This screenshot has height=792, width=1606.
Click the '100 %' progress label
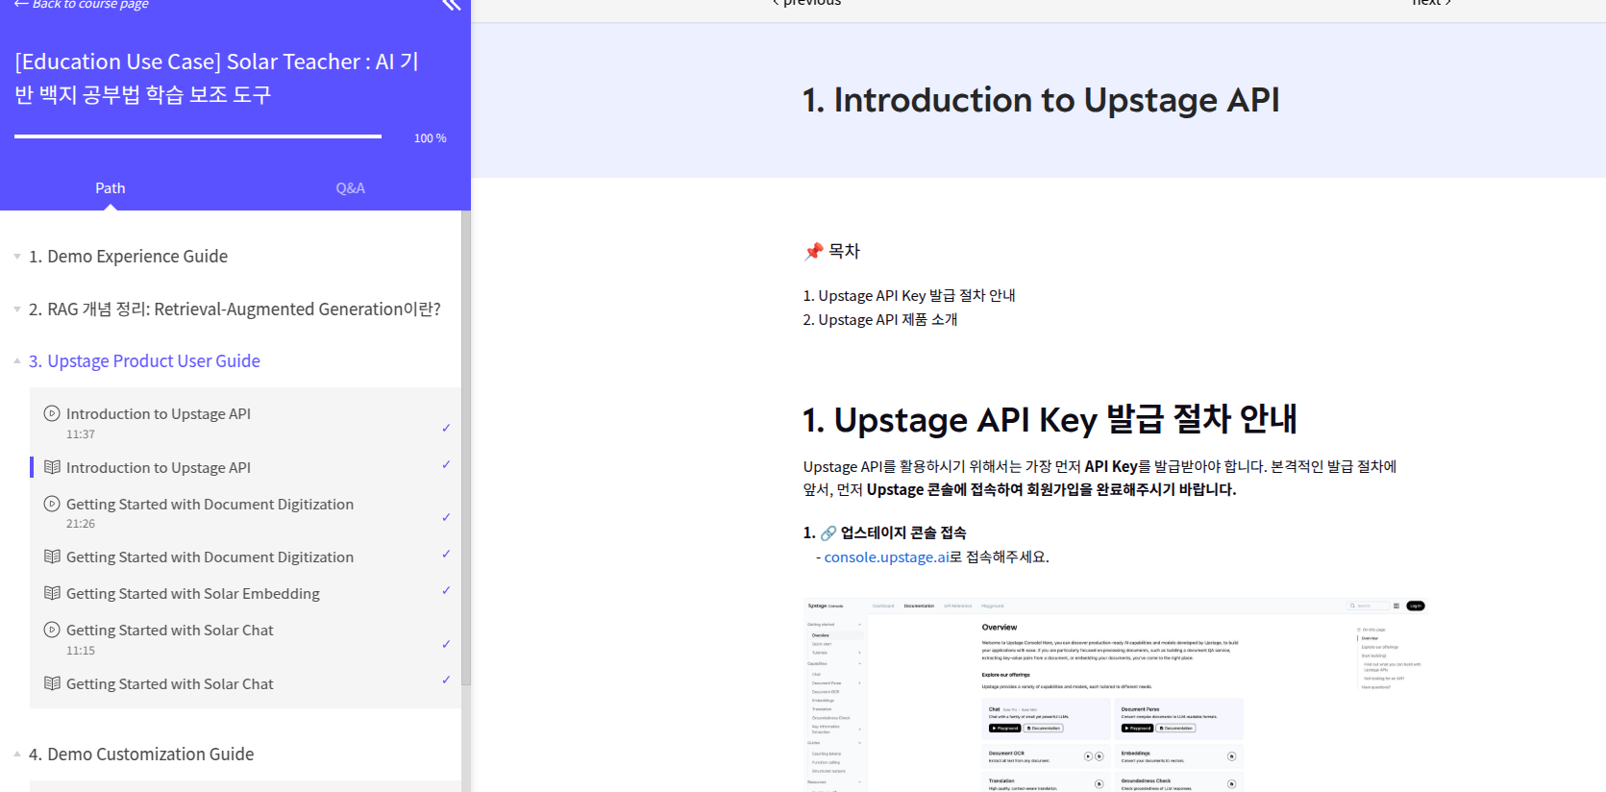click(x=430, y=138)
